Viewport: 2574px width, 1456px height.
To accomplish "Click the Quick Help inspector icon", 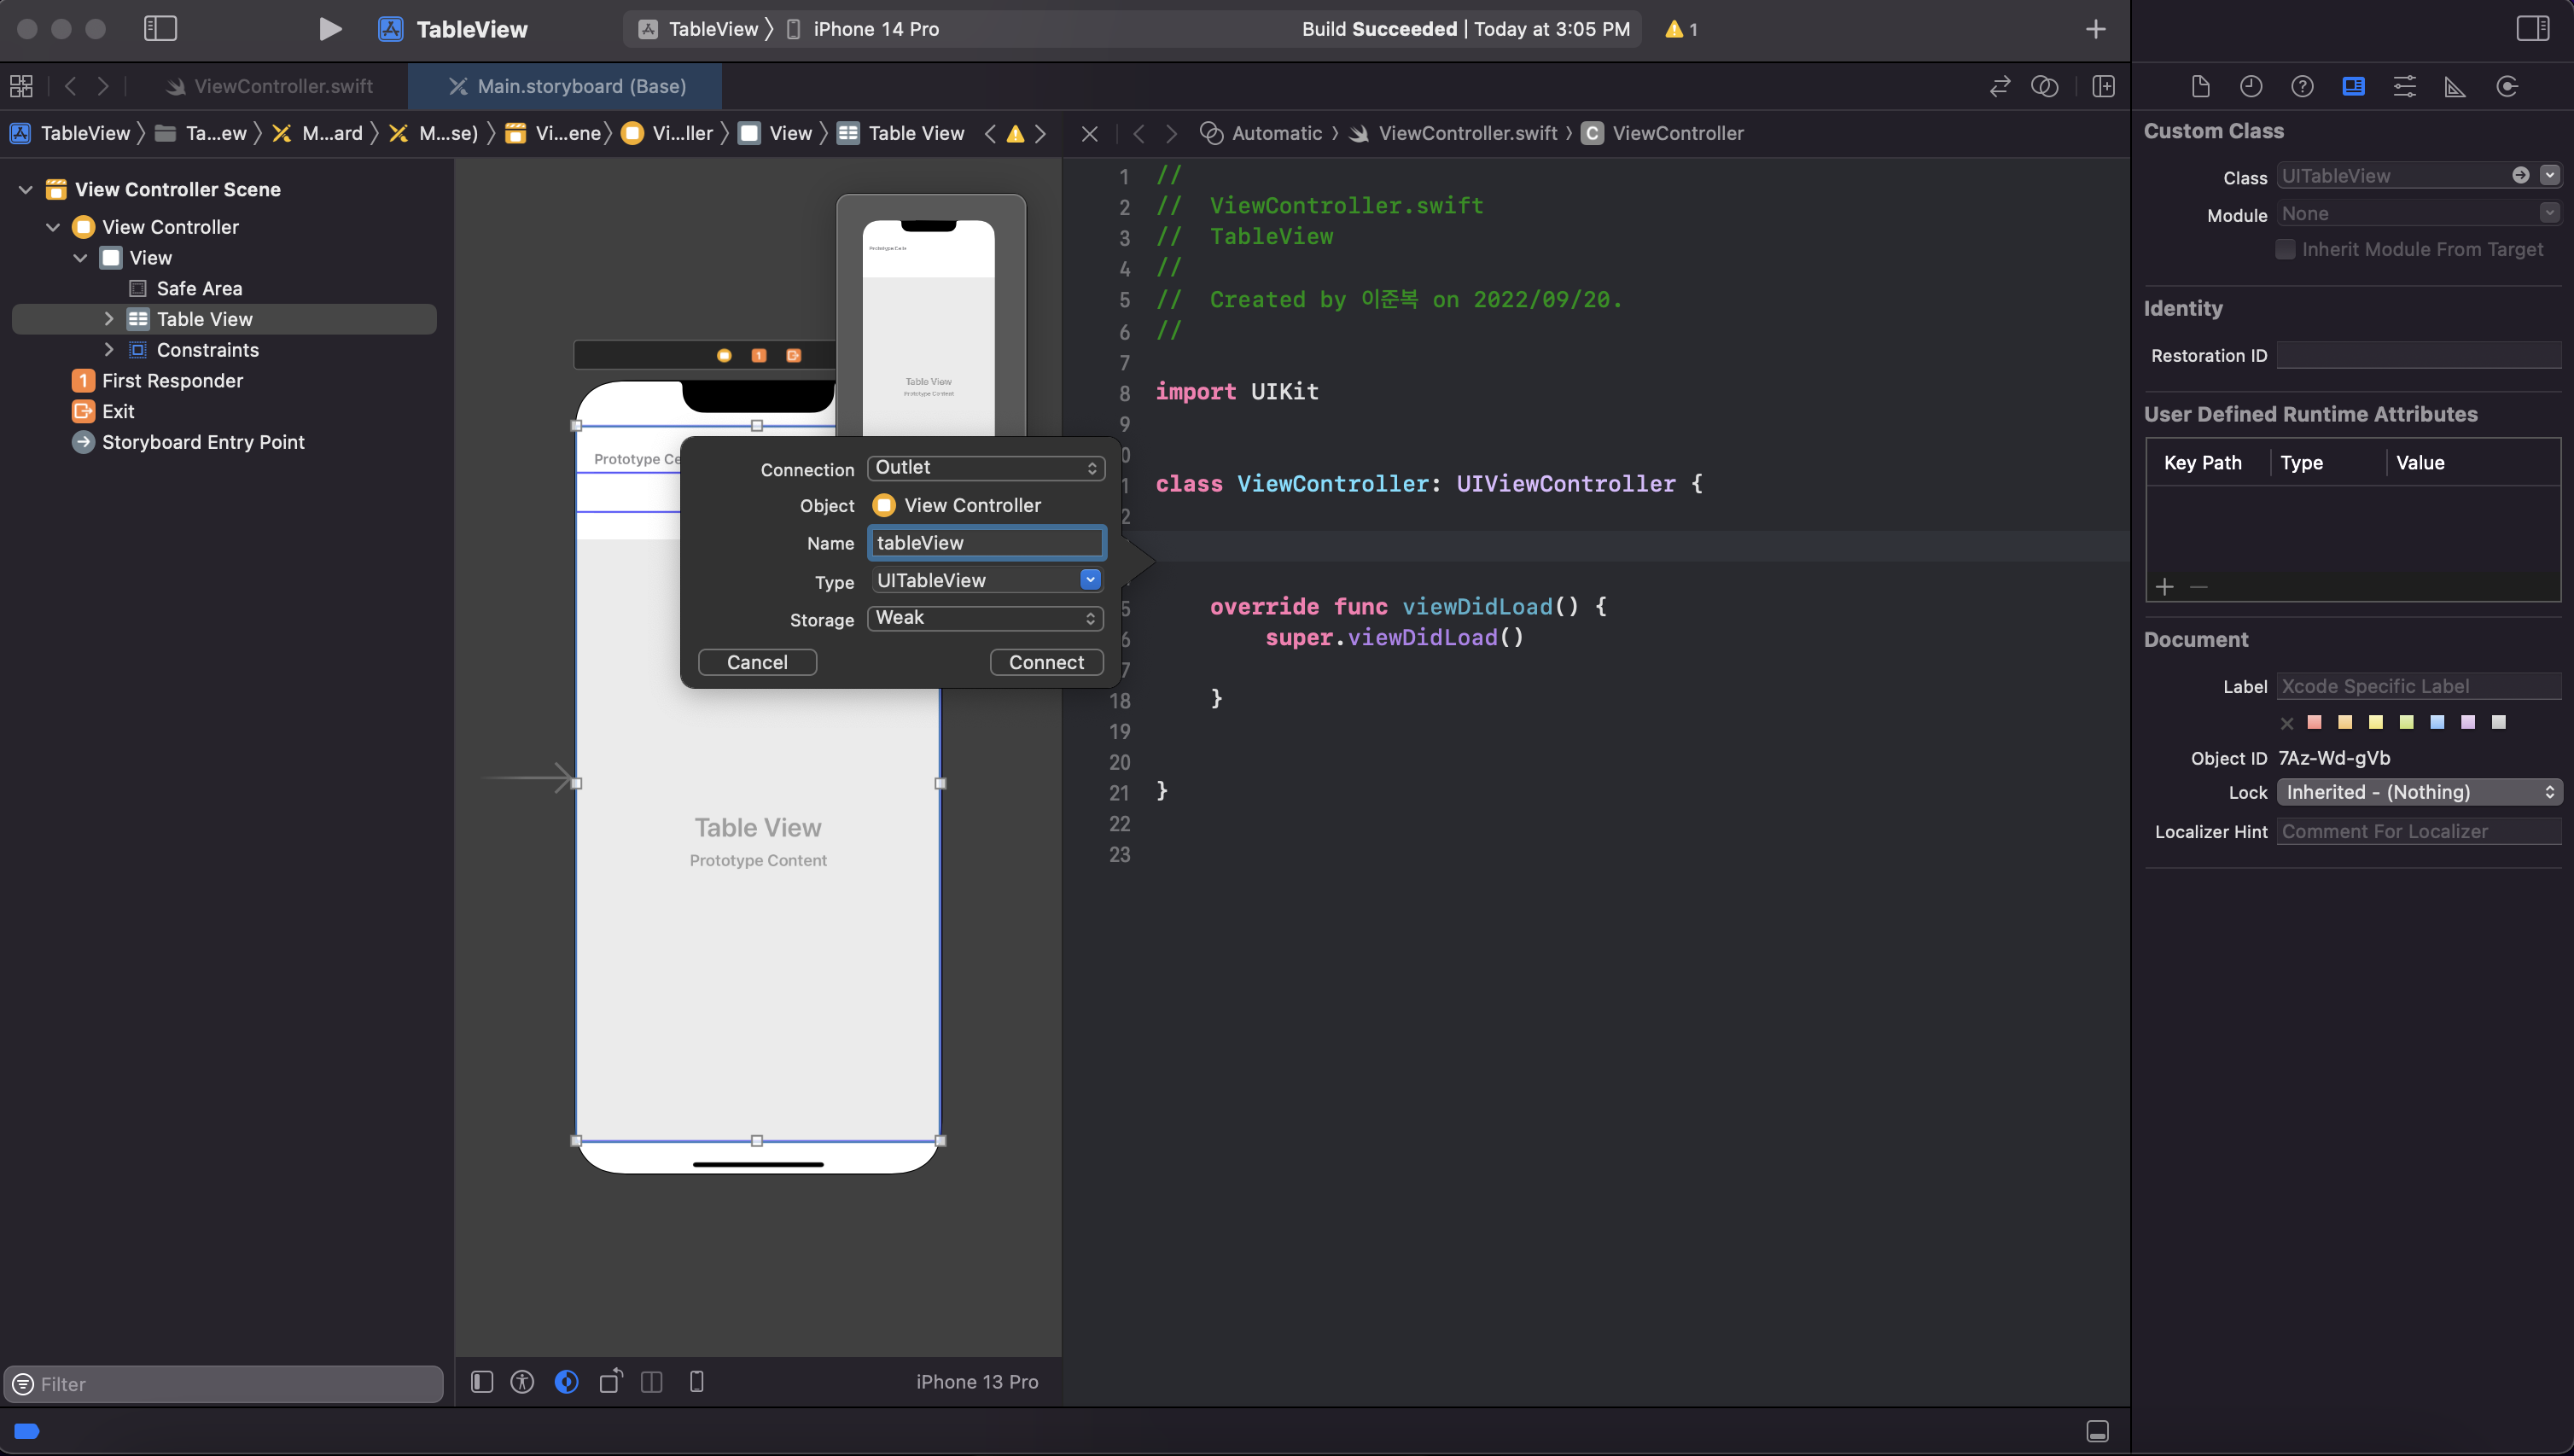I will pos(2302,86).
